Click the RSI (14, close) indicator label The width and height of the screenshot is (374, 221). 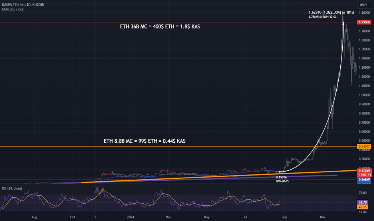[12, 188]
